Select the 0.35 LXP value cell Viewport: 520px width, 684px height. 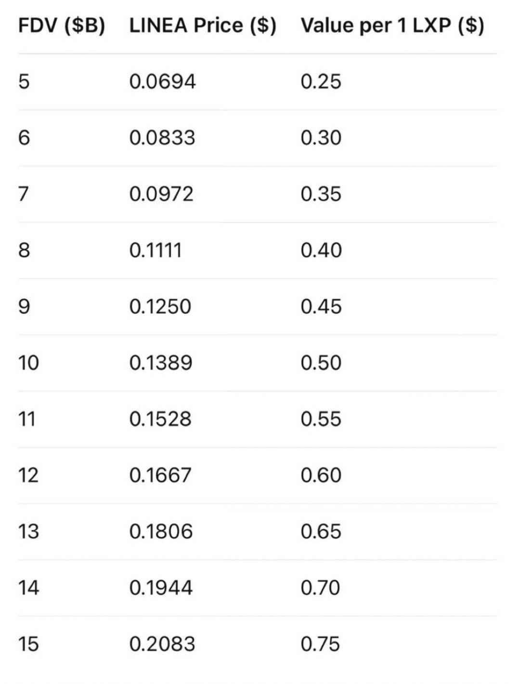coord(321,194)
